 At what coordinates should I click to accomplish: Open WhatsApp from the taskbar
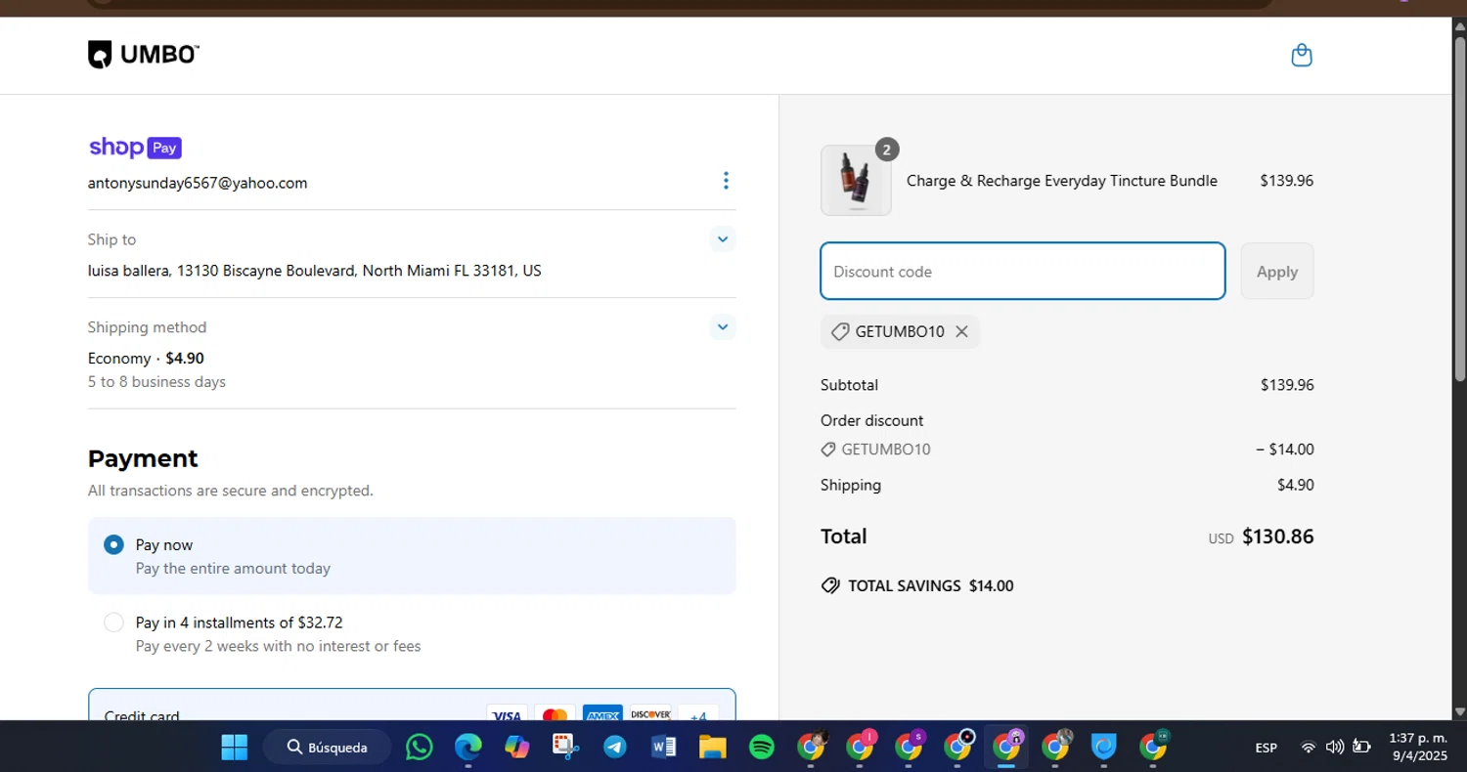420,748
